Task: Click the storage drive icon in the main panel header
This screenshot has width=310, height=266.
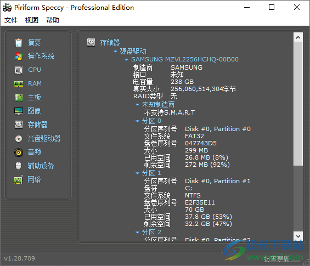Action: pyautogui.click(x=91, y=42)
